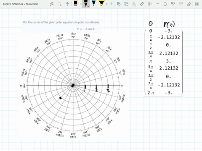Image resolution: width=202 pixels, height=151 pixels.
Task: Click the π/2 90° label atop the polar grid
Action: click(73, 35)
